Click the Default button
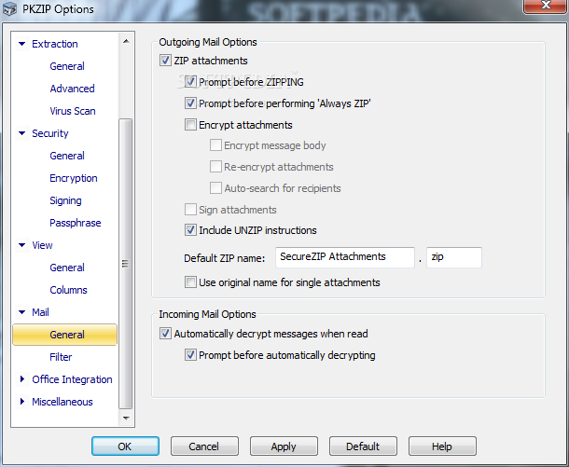The image size is (569, 467). point(363,446)
